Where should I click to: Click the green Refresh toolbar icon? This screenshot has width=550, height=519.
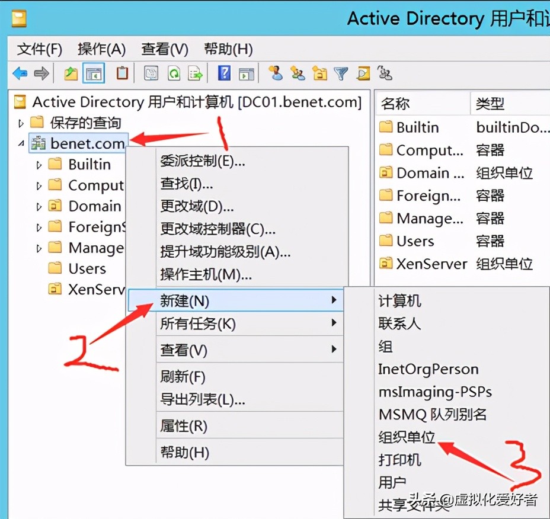(x=174, y=73)
